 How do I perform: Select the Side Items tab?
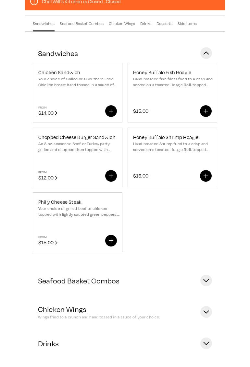[x=187, y=24]
